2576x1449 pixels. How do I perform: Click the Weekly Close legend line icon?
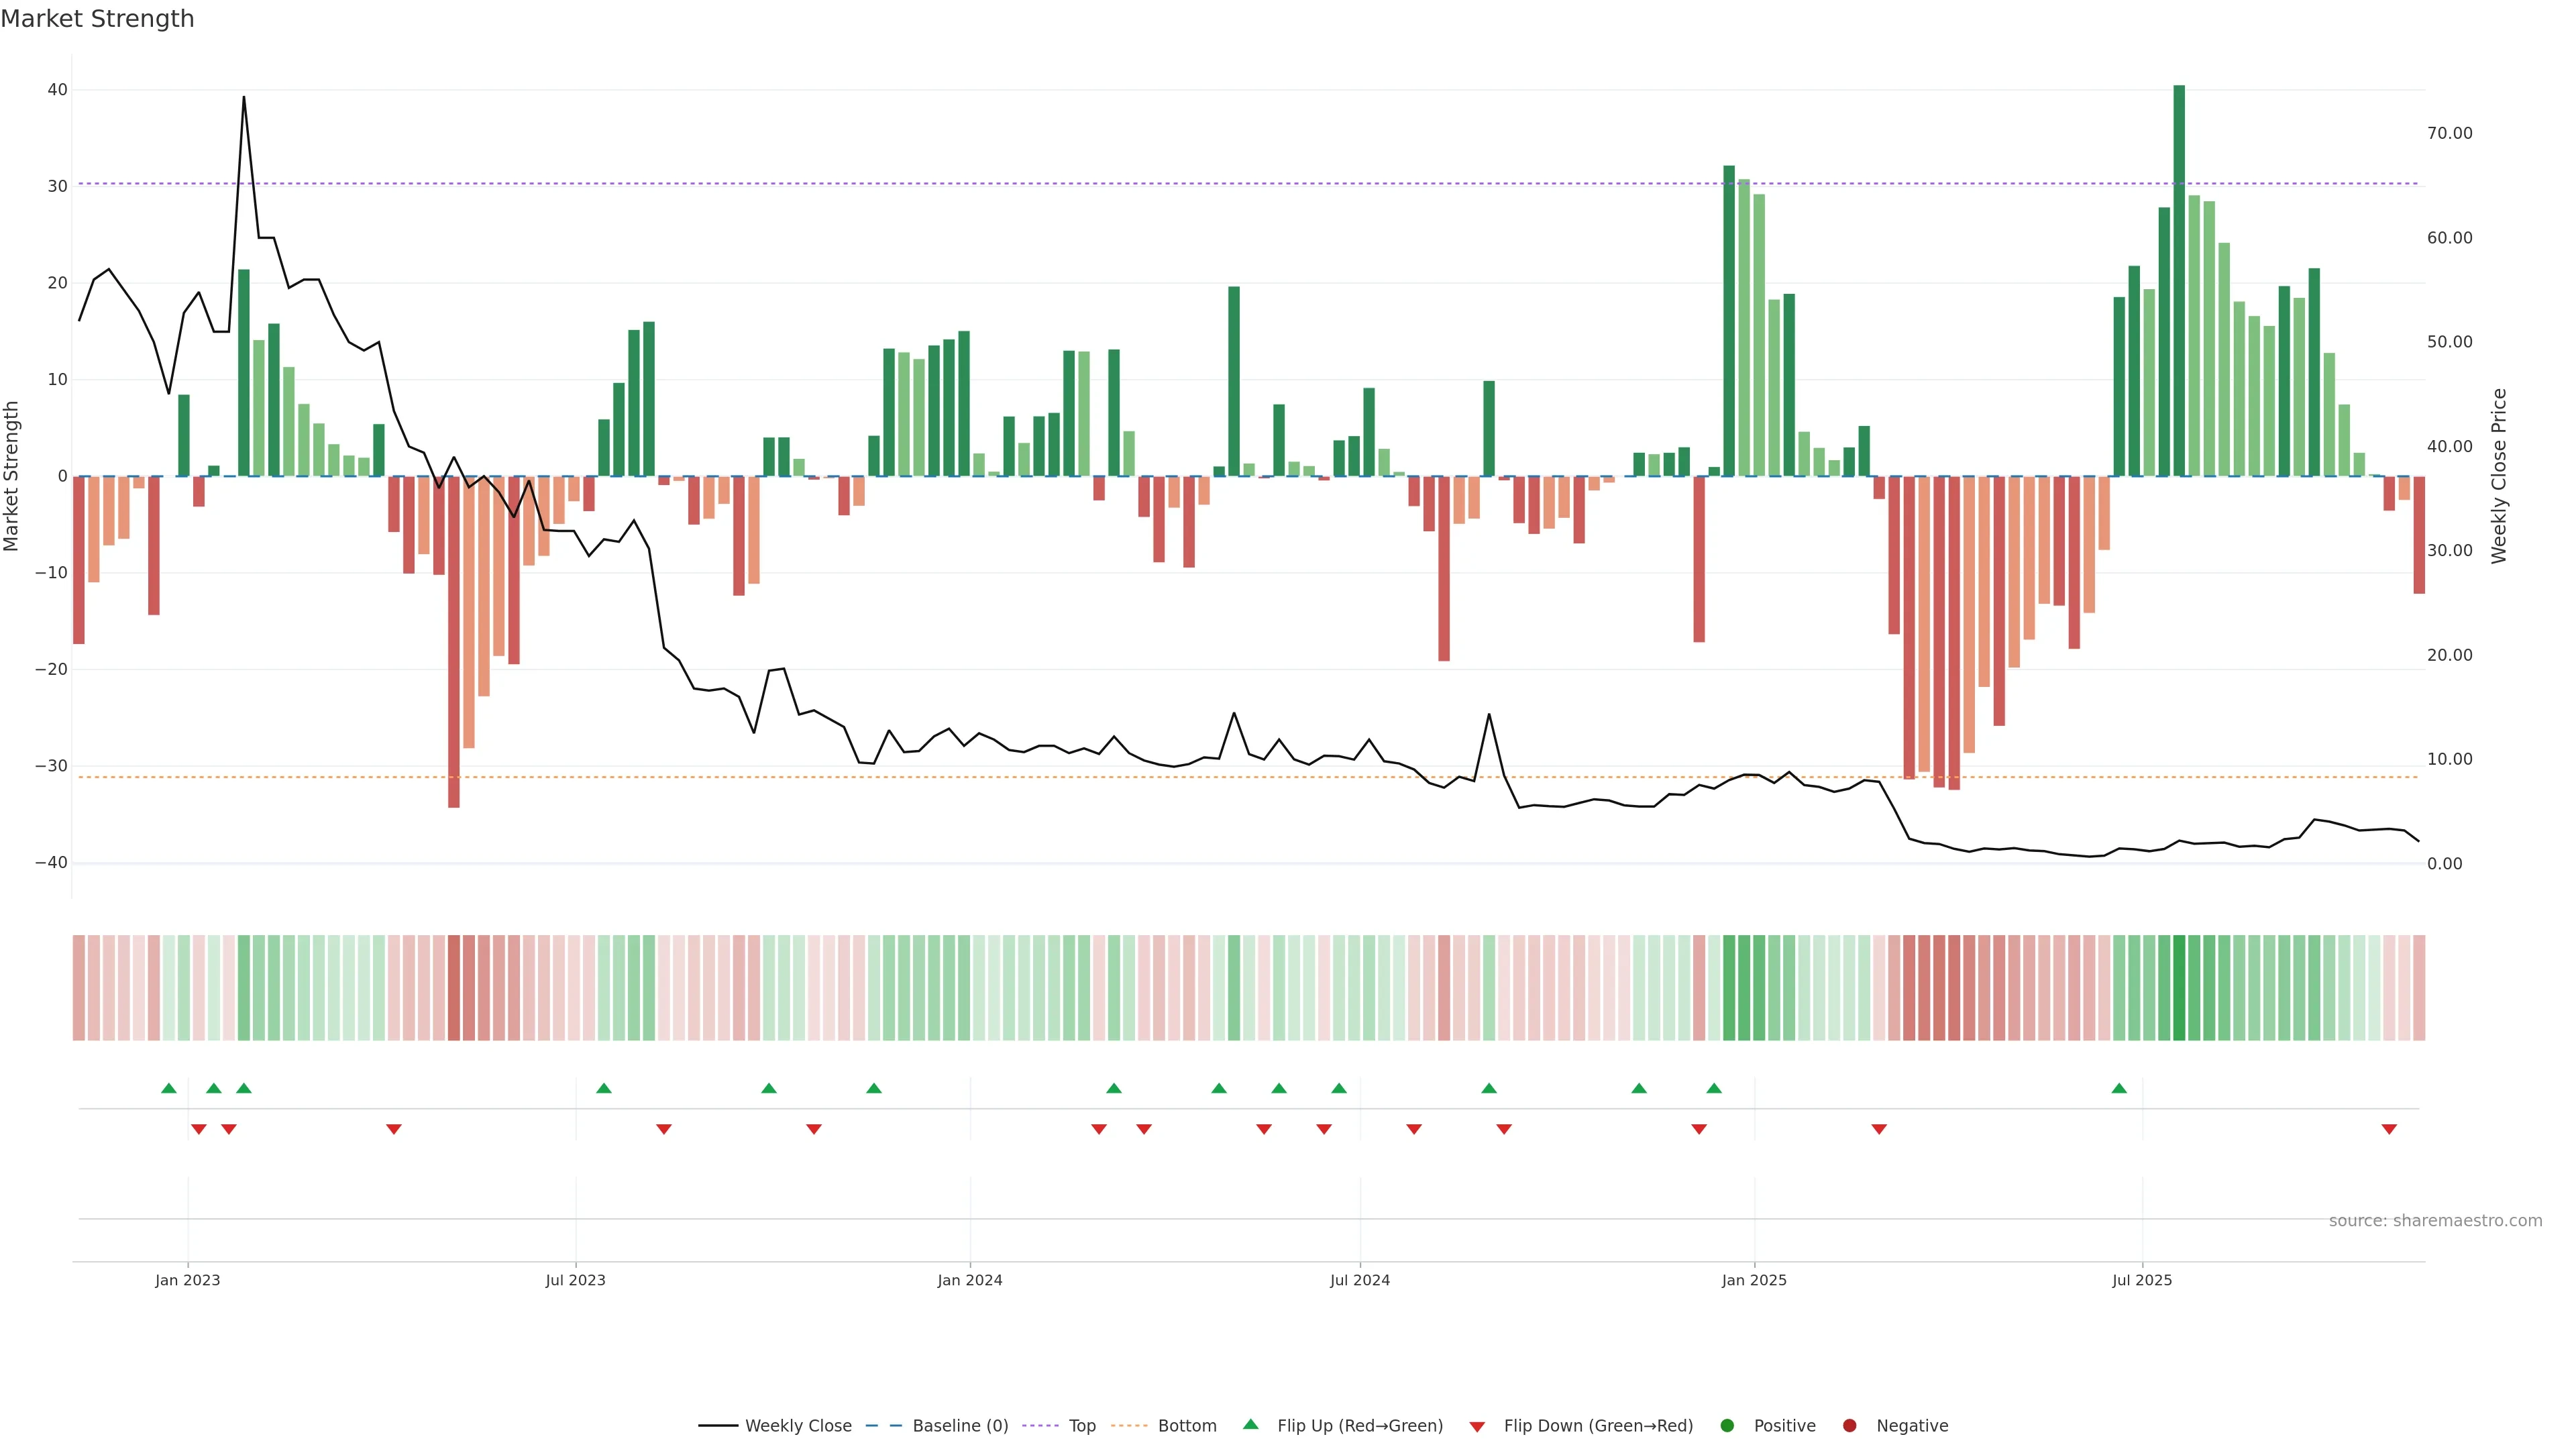pos(718,1425)
